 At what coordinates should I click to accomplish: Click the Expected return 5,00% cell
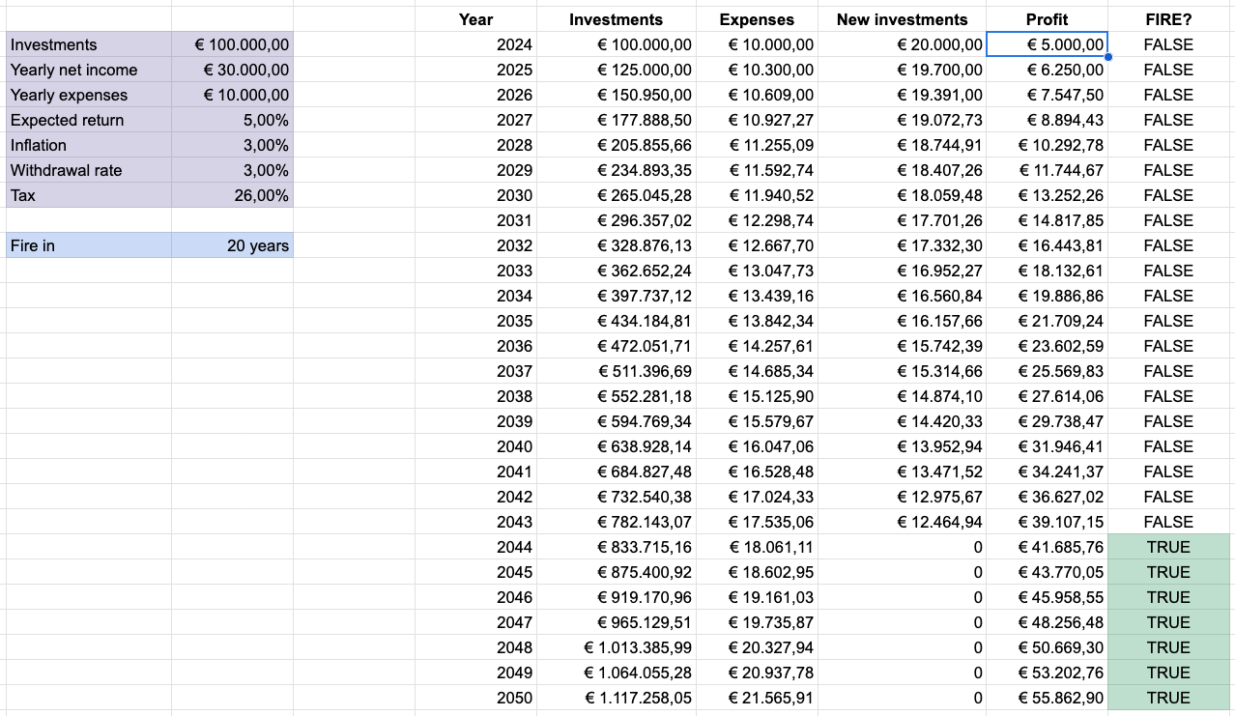(232, 120)
